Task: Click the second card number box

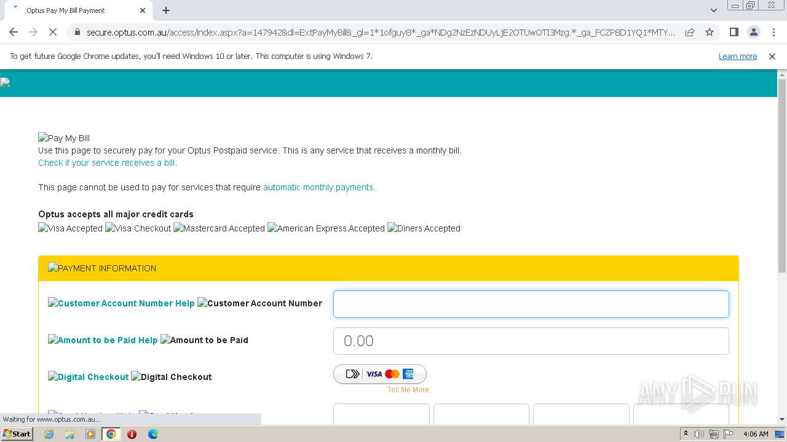Action: (481, 414)
